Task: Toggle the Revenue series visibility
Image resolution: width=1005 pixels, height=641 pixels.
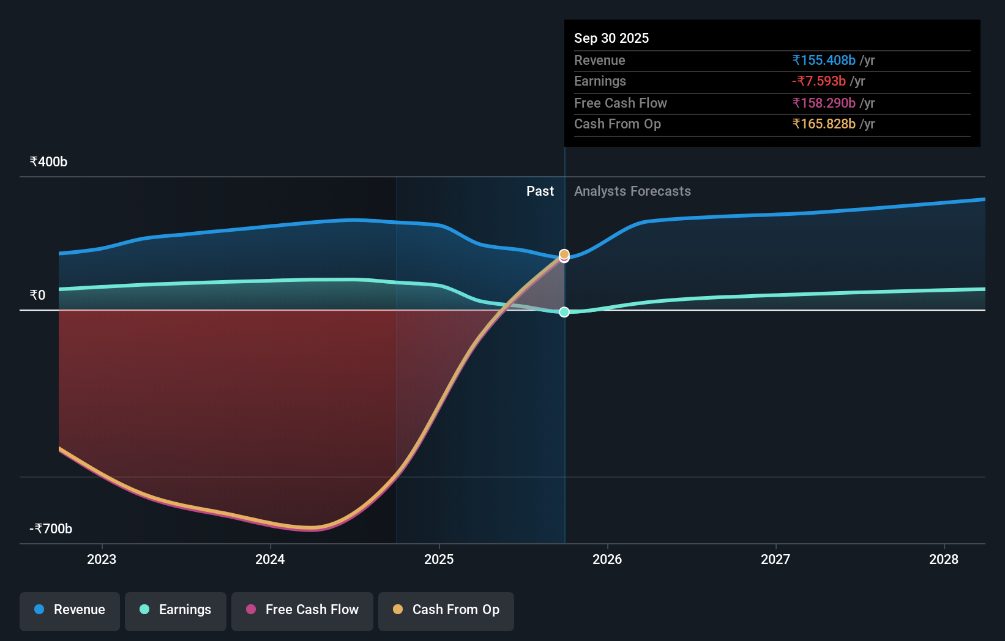Action: pos(69,610)
